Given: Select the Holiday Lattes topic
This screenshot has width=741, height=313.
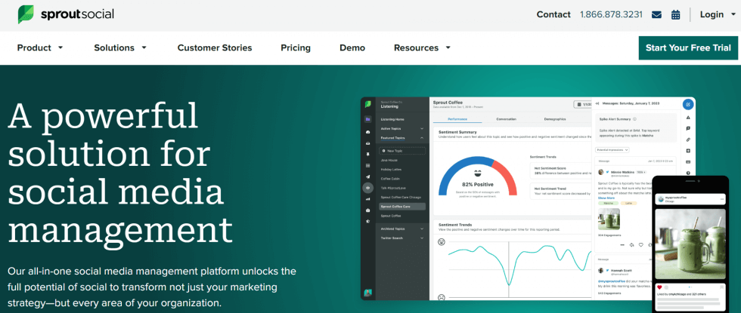Looking at the screenshot, I should 390,170.
